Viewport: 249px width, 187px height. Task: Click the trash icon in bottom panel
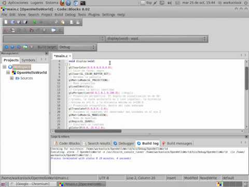246,184
